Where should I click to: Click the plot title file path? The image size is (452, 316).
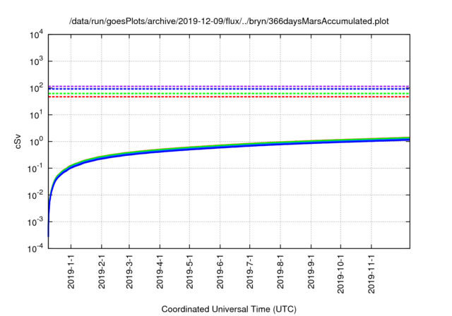[229, 22]
